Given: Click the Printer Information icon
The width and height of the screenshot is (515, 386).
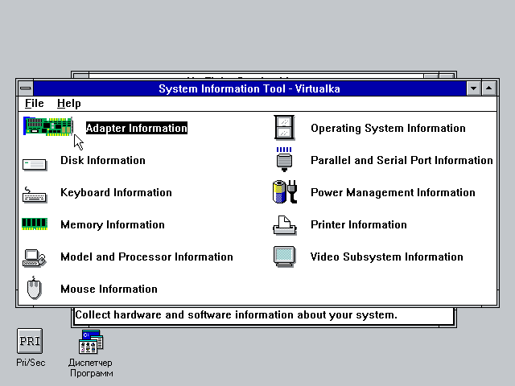Looking at the screenshot, I should (284, 225).
